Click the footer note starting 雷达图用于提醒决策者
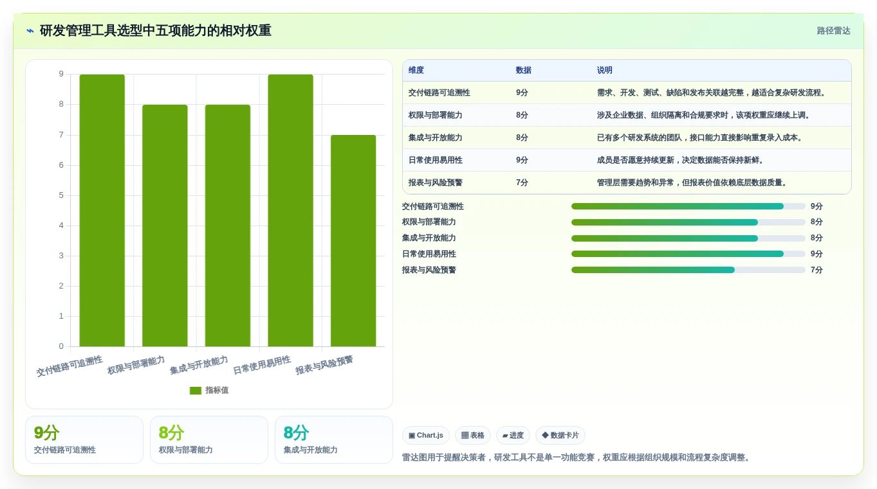 coord(577,458)
